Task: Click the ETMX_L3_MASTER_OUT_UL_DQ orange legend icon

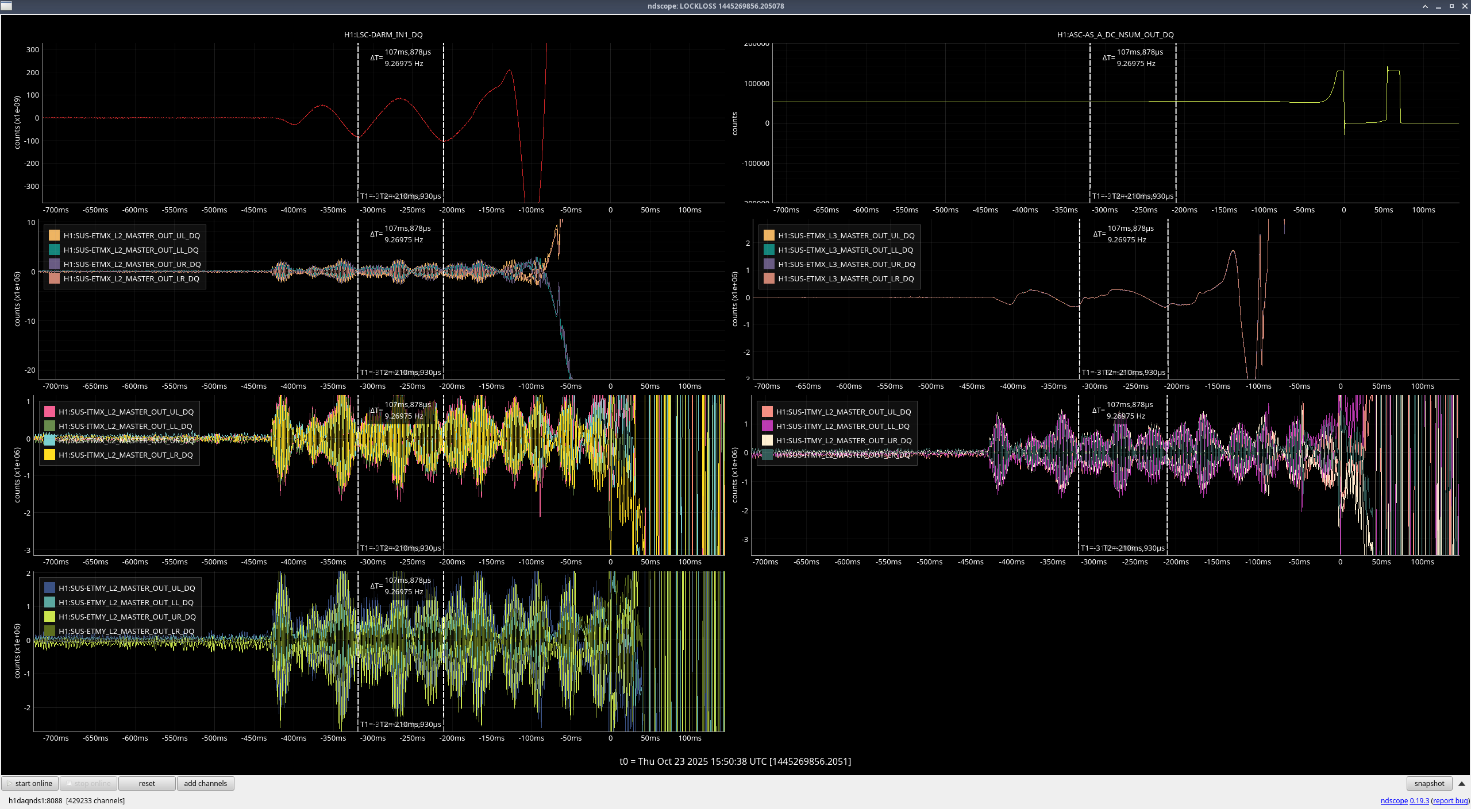Action: [769, 235]
